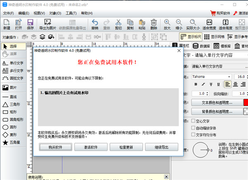Open the 文件(F) menu
Image resolution: width=248 pixels, height=180 pixels.
tap(8, 13)
